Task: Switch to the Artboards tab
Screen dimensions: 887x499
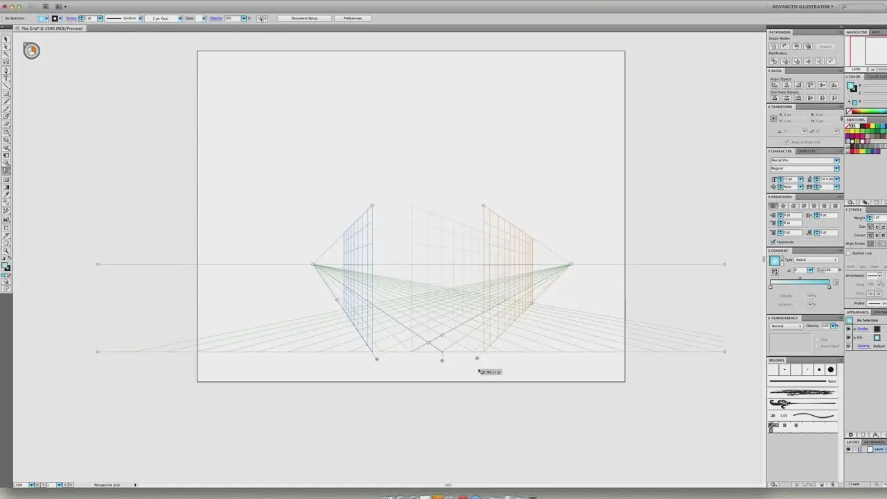Action: 874,442
